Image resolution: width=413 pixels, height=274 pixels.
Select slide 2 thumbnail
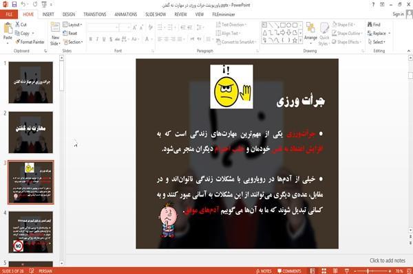(31, 133)
